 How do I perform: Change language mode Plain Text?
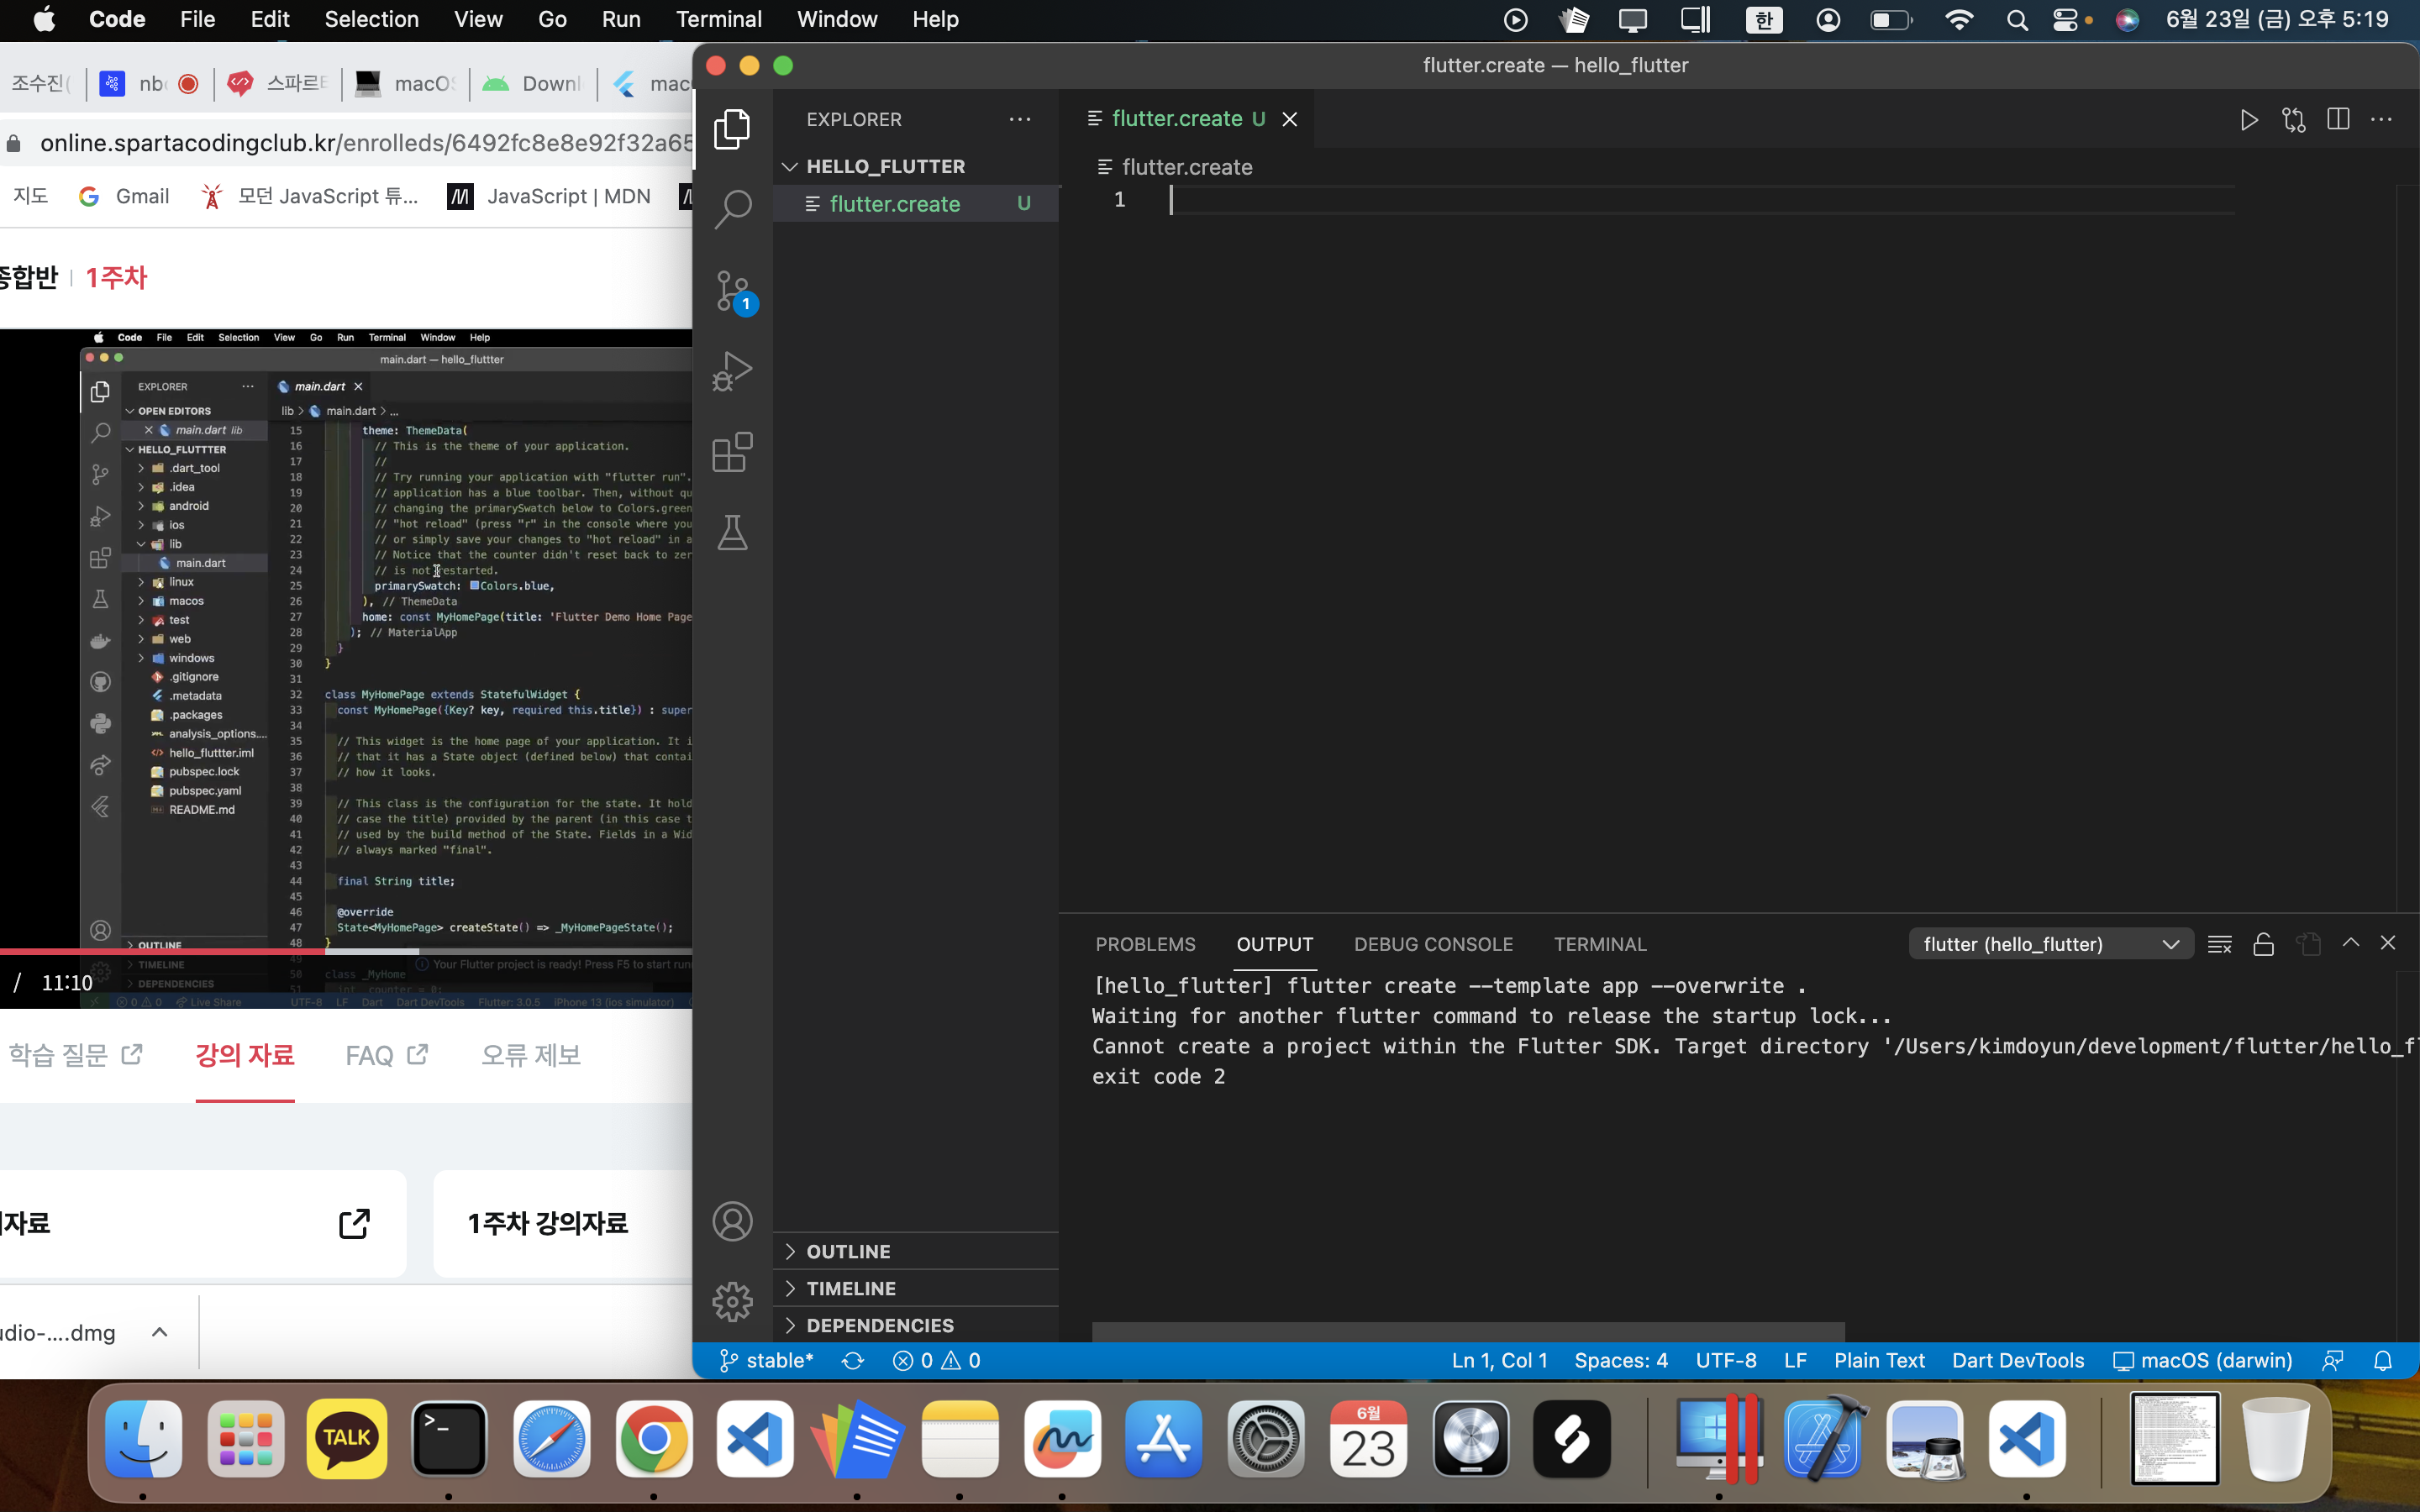click(1879, 1361)
